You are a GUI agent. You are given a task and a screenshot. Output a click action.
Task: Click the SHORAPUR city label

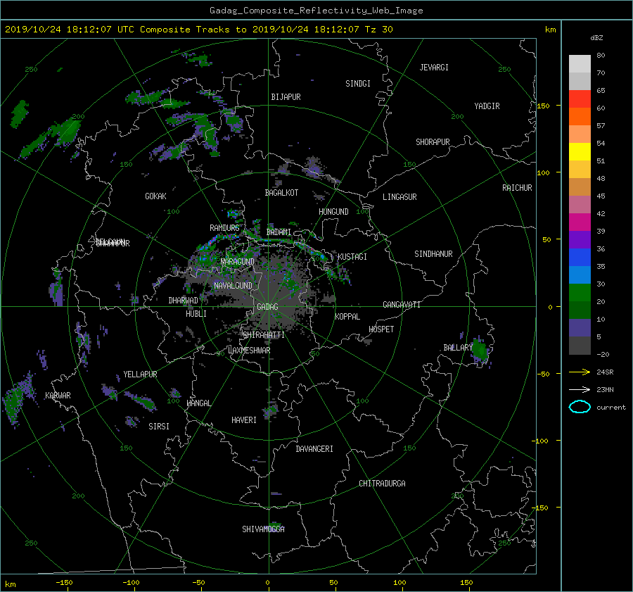[x=433, y=142]
